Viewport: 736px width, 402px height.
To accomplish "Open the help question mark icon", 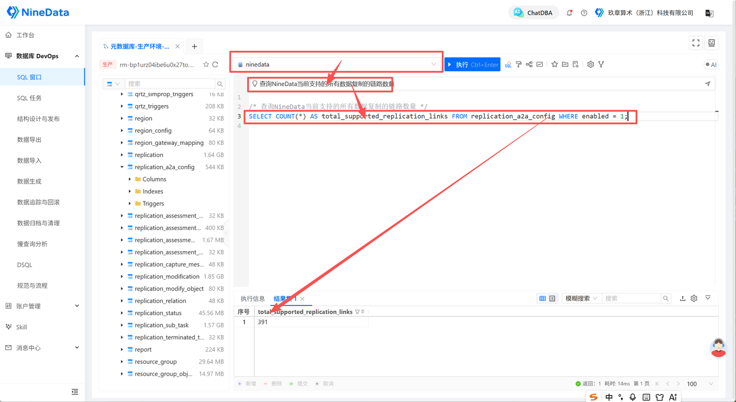I will tap(584, 13).
